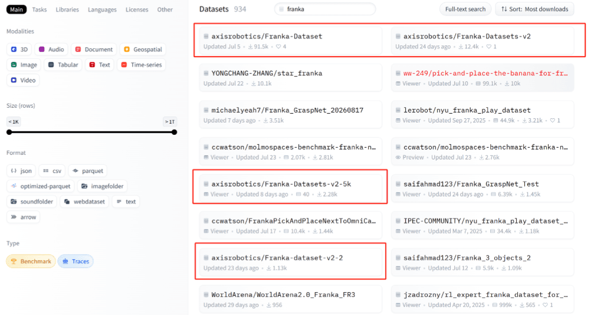Image resolution: width=591 pixels, height=318 pixels.
Task: Open axisrobotics/Franka-dataset-v2-2
Action: coord(291,262)
